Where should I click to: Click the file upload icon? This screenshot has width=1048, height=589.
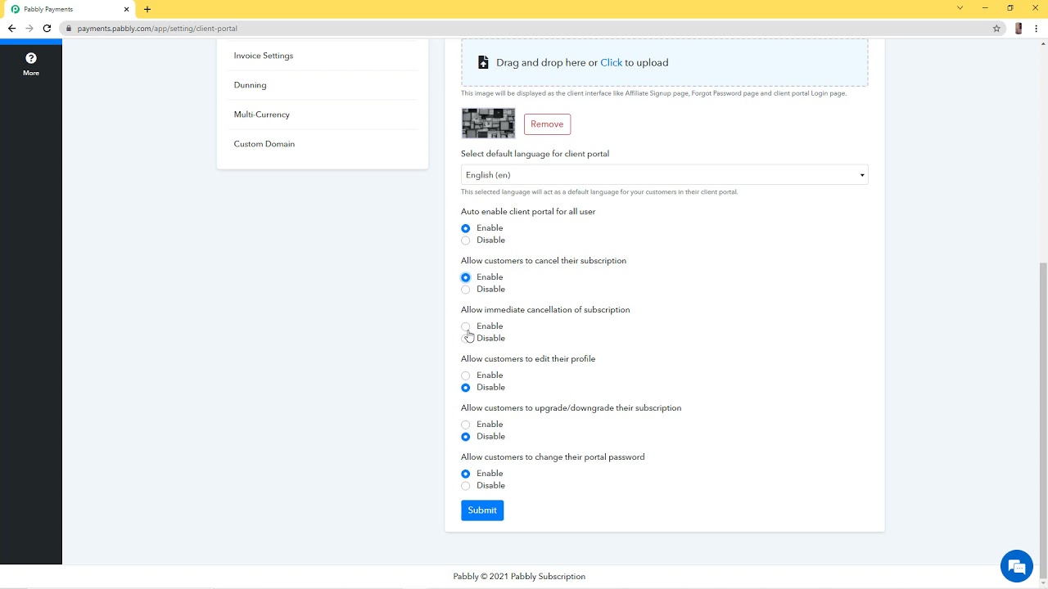click(x=482, y=61)
